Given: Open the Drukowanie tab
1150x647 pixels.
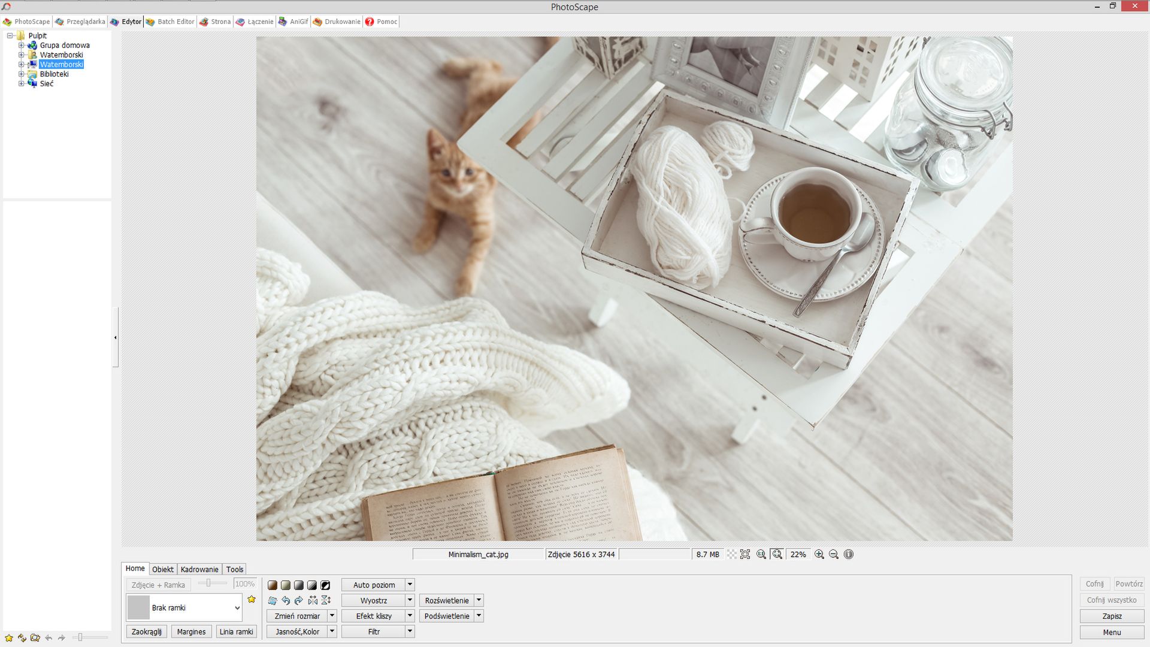Looking at the screenshot, I should tap(337, 22).
